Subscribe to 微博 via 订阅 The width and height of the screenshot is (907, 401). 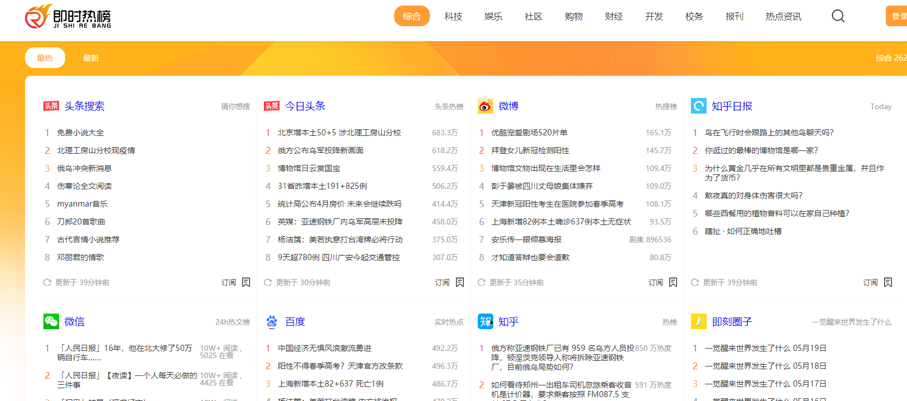(656, 282)
